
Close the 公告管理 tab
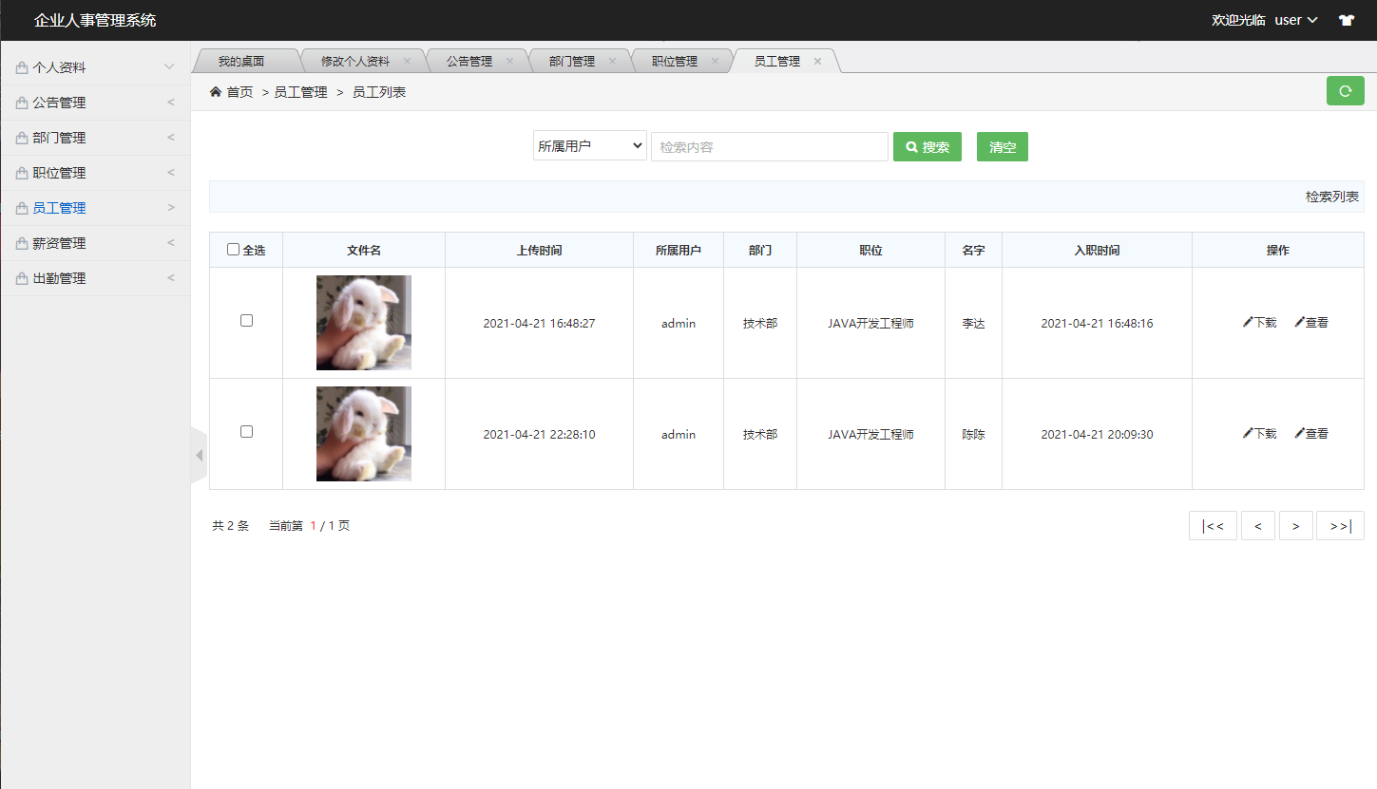click(x=509, y=62)
